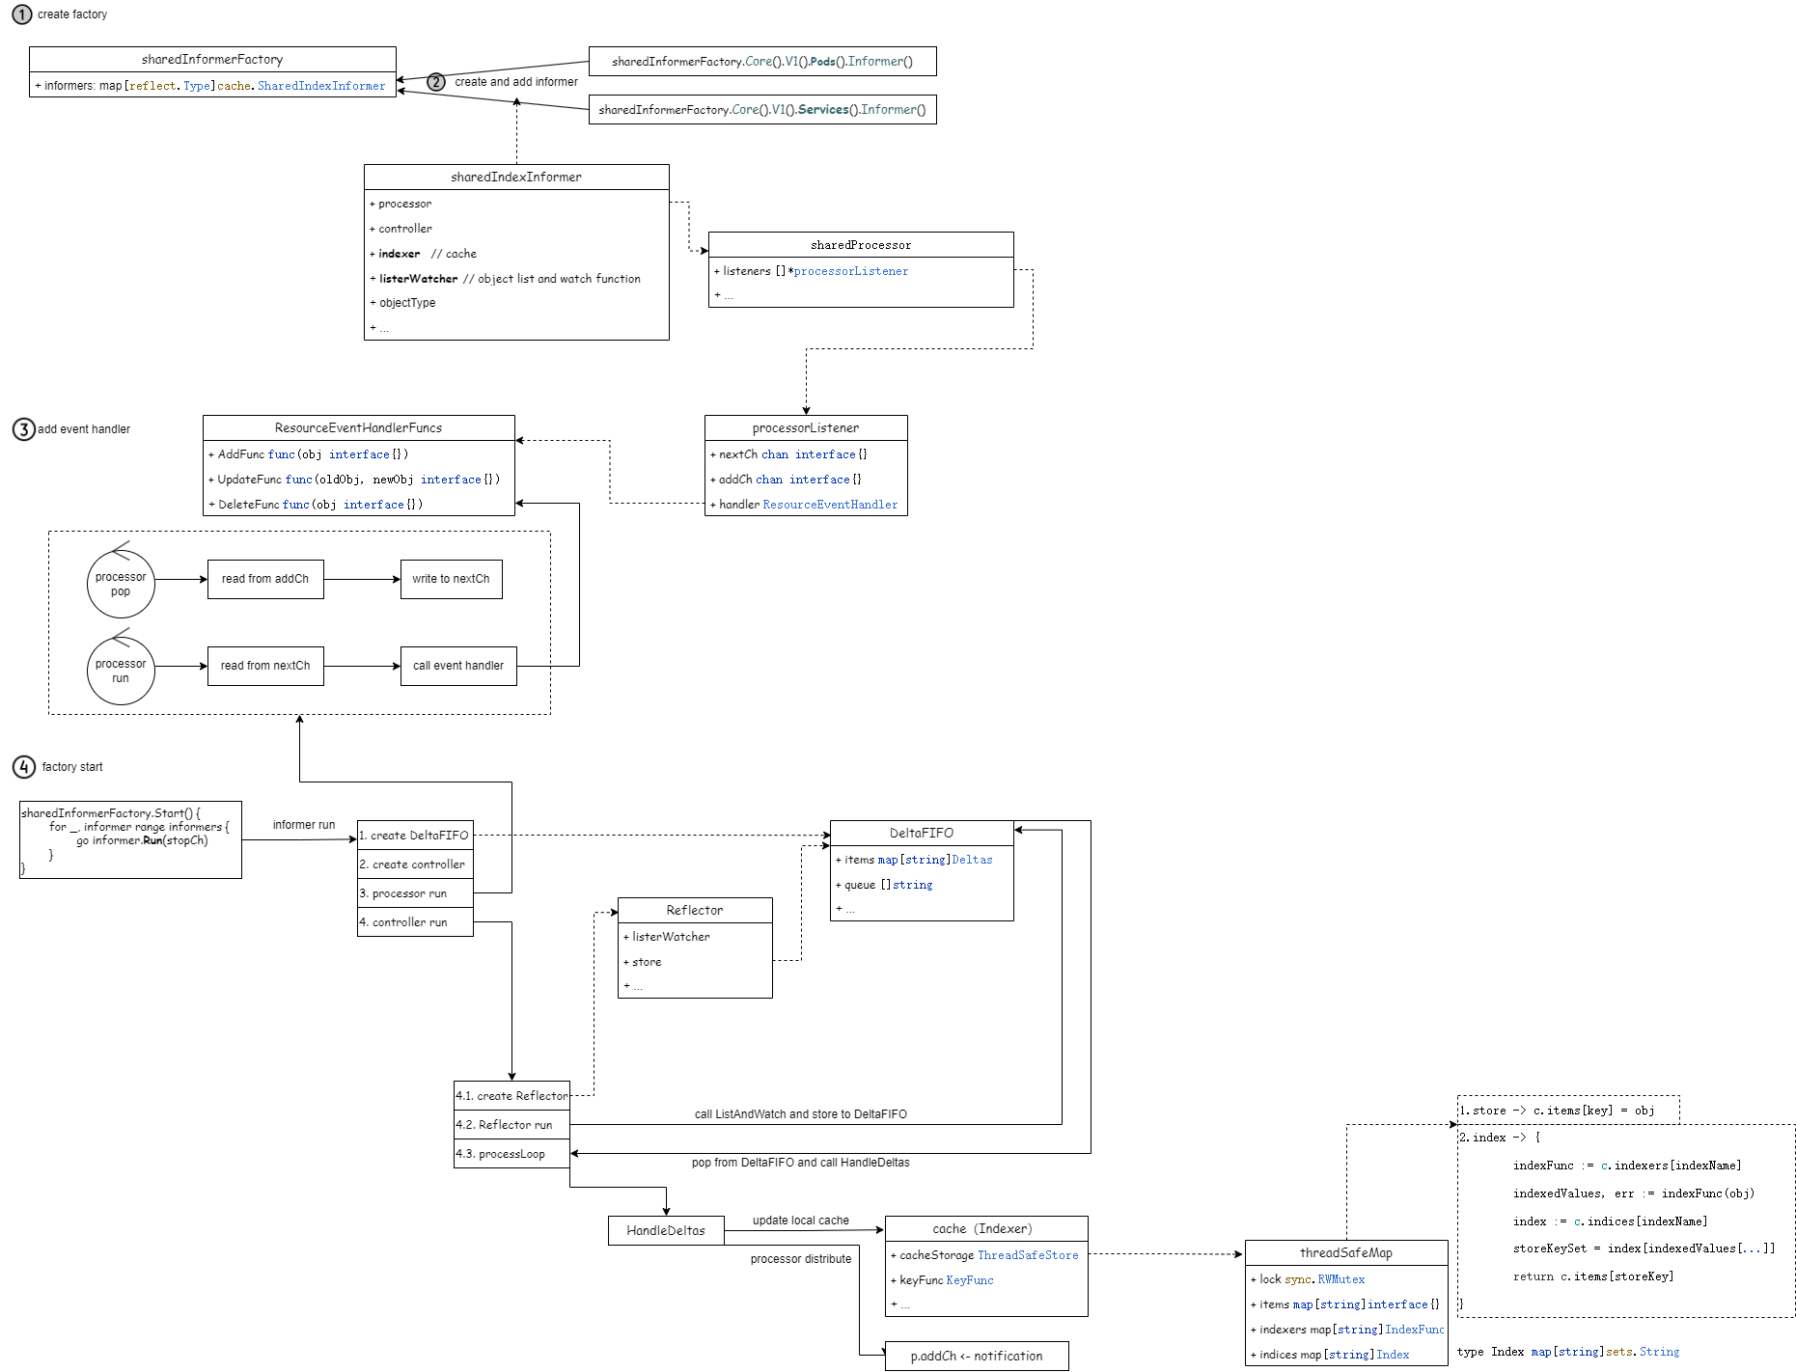Click the 'type Index map[string]sets.String' text
Viewport: 1796px width, 1372px height.
point(1568,1352)
